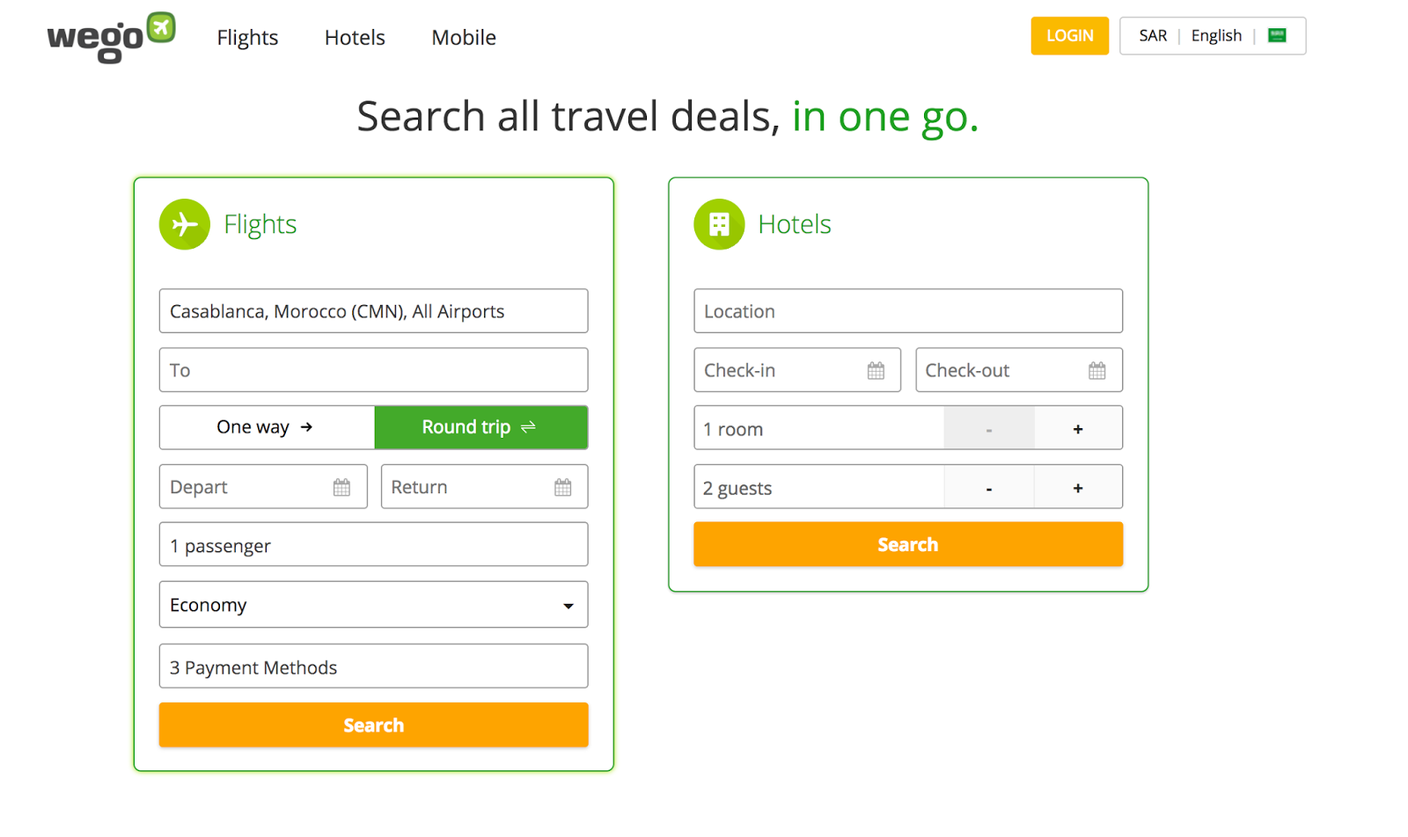Image resolution: width=1408 pixels, height=837 pixels.
Task: Open the Check-out calendar icon
Action: [x=1096, y=370]
